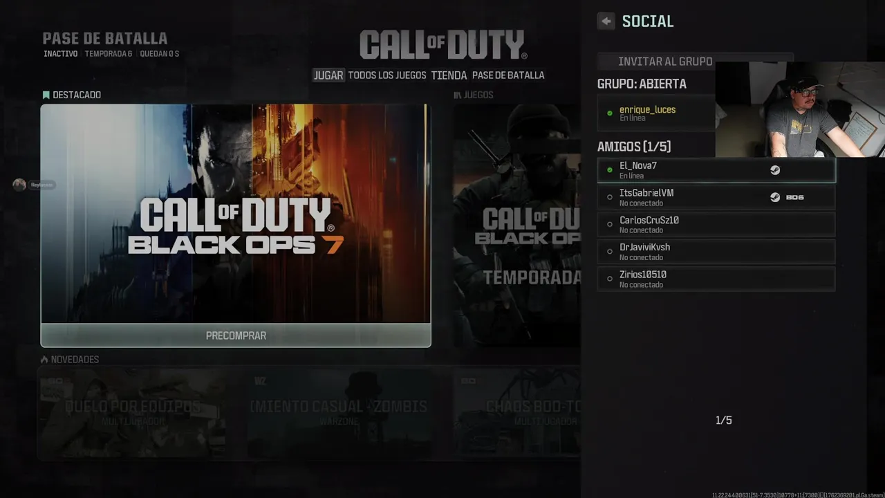Click Steam icon on El_Nova7 row

[775, 170]
